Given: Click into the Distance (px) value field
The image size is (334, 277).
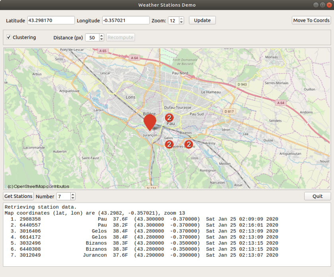Looking at the screenshot, I should click(x=92, y=37).
